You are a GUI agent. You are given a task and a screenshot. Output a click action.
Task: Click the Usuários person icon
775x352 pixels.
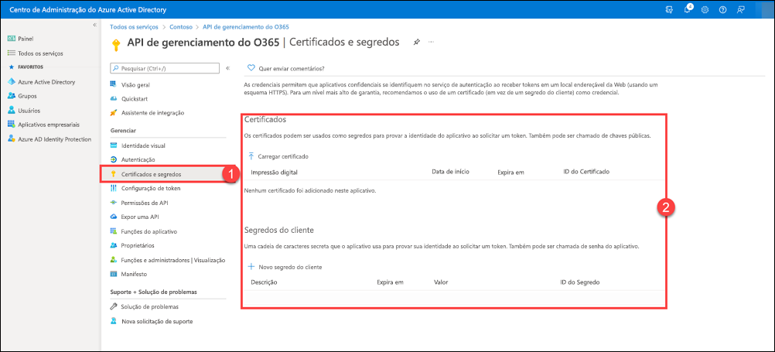[11, 111]
